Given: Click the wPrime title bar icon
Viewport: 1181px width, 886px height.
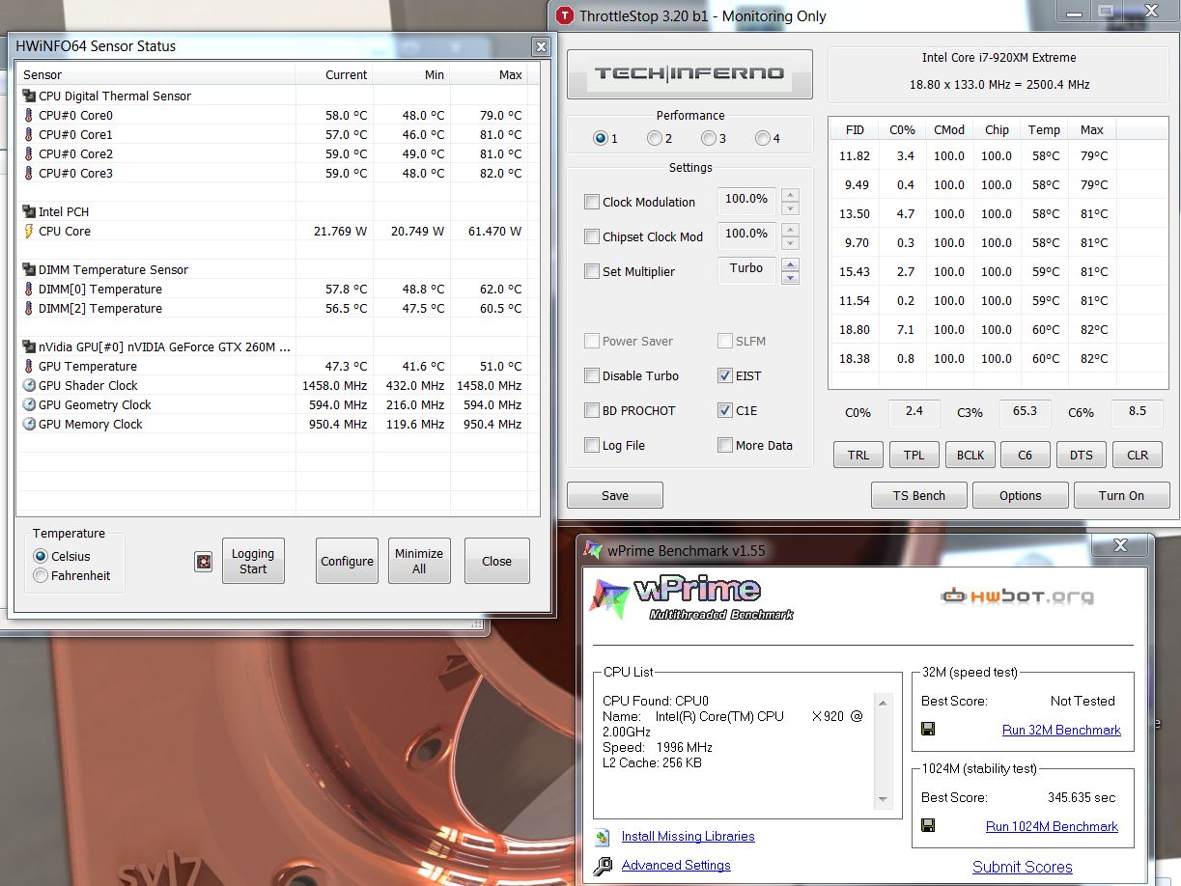Looking at the screenshot, I should point(593,551).
